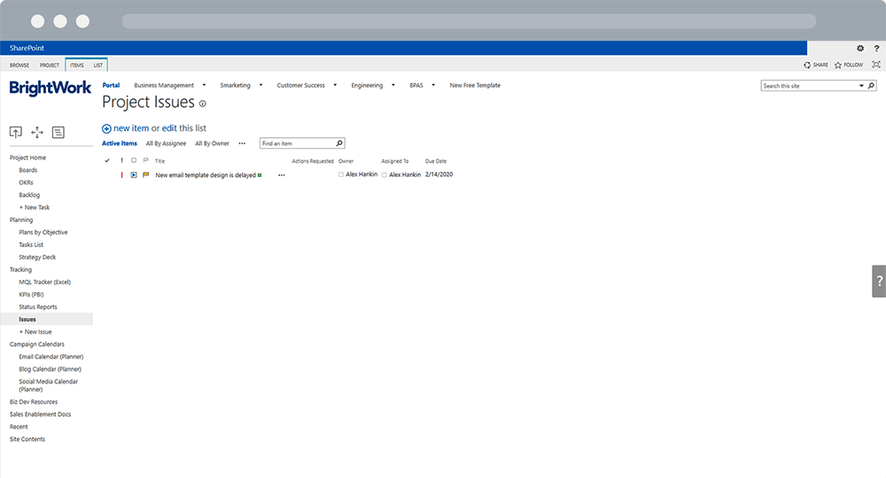Open the PROJECT ribbon tab
Viewport: 886px width, 478px height.
[49, 66]
